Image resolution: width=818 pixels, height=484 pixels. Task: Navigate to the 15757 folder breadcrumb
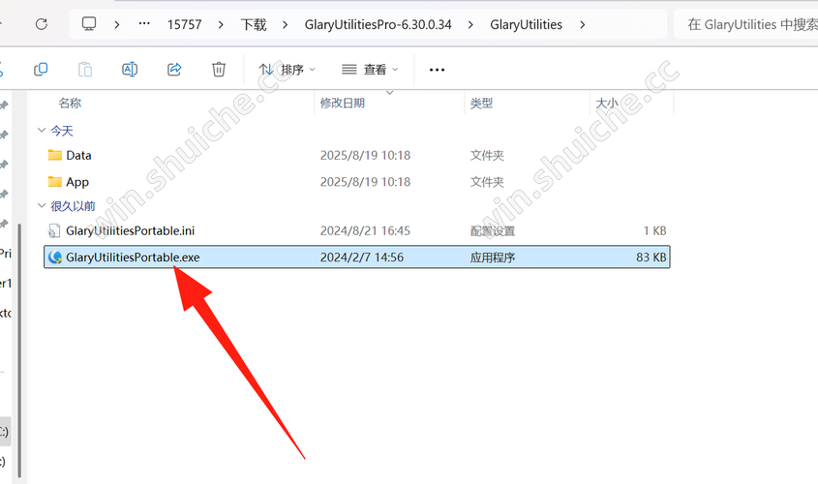(x=184, y=24)
